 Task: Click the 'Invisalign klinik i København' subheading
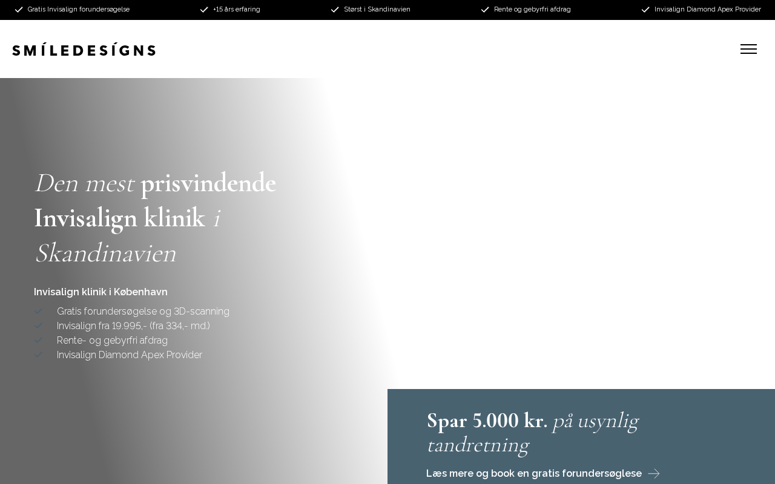101,292
